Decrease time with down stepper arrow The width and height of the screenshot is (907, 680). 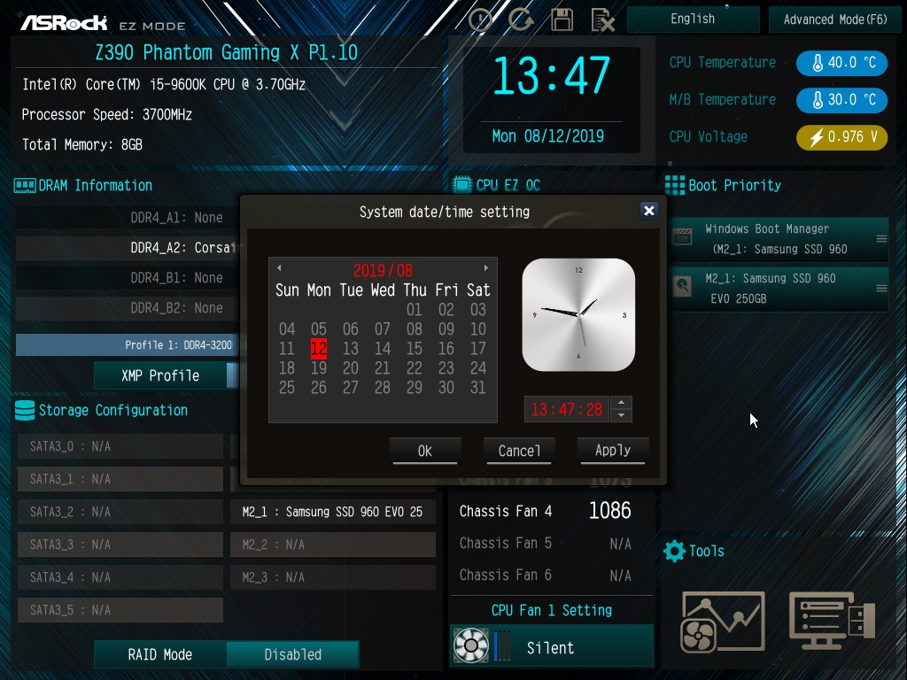click(x=621, y=415)
